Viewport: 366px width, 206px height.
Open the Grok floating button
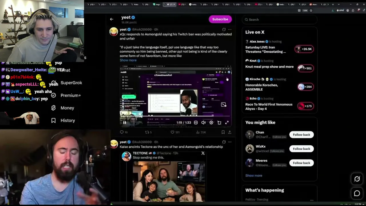pos(357,179)
